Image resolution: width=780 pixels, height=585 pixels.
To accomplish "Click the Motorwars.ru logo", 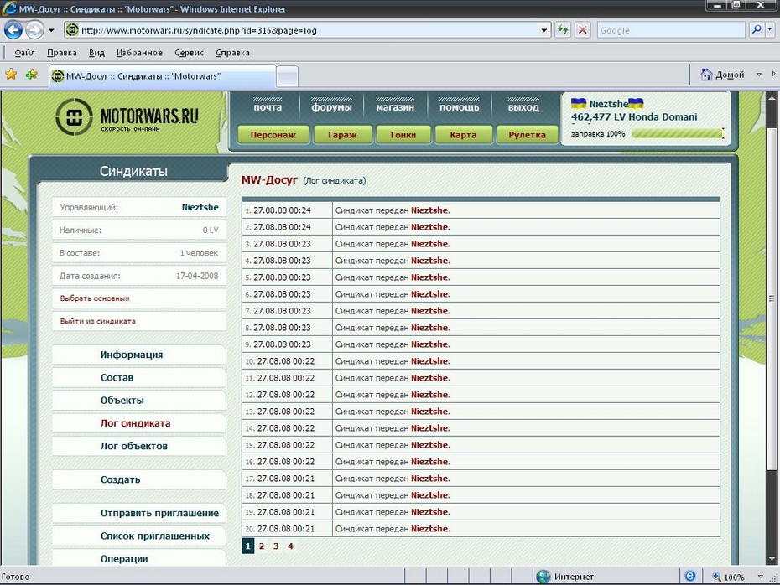I will [x=127, y=117].
